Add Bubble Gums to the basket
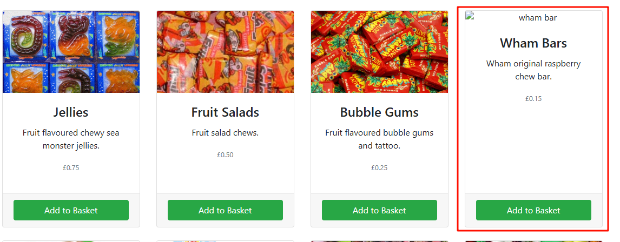The width and height of the screenshot is (620, 242). 379,210
